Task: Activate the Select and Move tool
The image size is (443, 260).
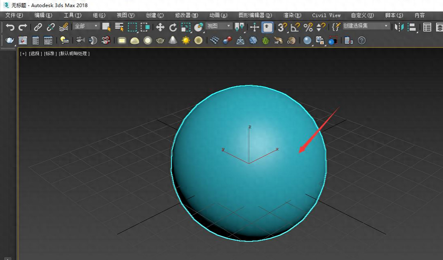Action: coord(160,27)
